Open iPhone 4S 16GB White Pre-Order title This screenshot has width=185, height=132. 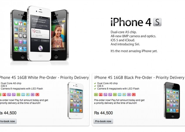(44, 77)
